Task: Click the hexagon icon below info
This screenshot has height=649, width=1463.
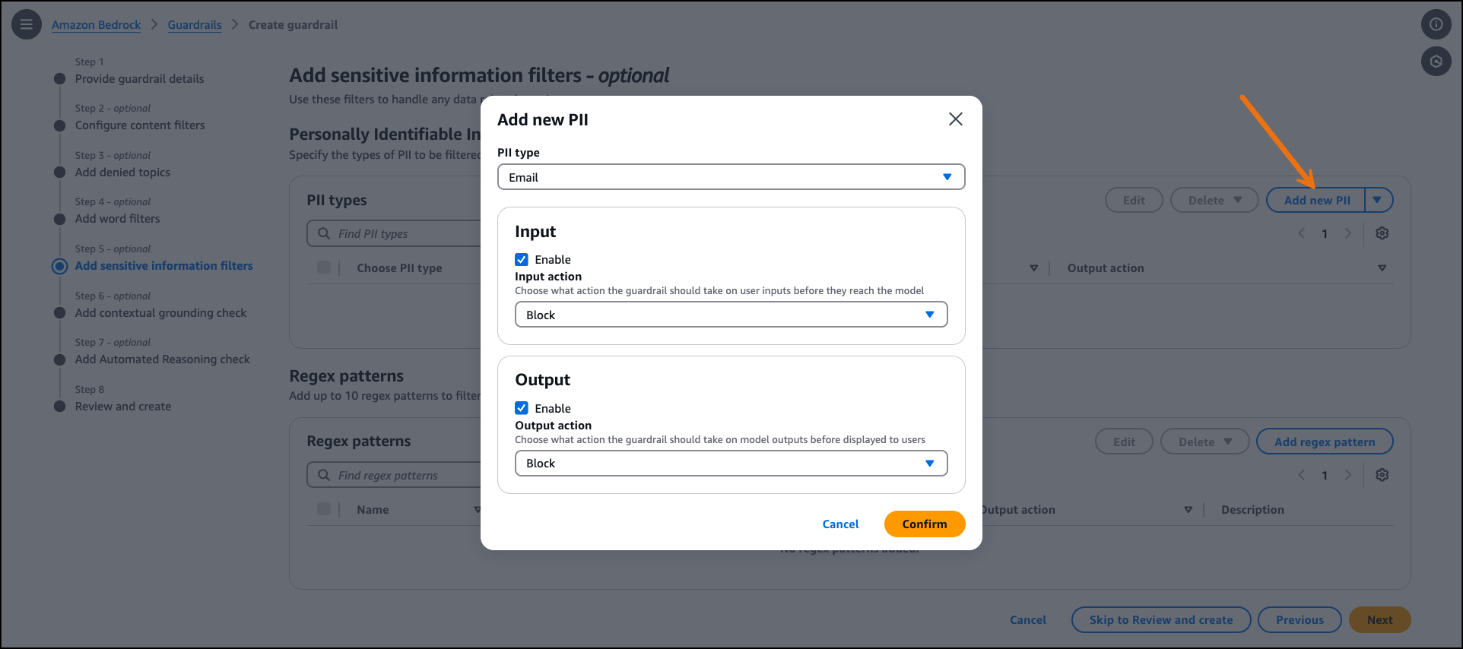Action: coord(1436,61)
